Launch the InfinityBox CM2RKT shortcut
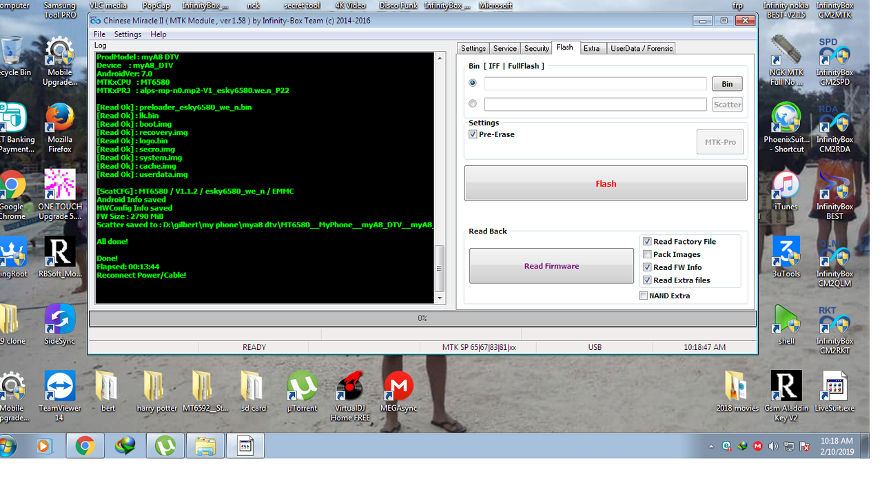The height and width of the screenshot is (496, 882). 834,329
